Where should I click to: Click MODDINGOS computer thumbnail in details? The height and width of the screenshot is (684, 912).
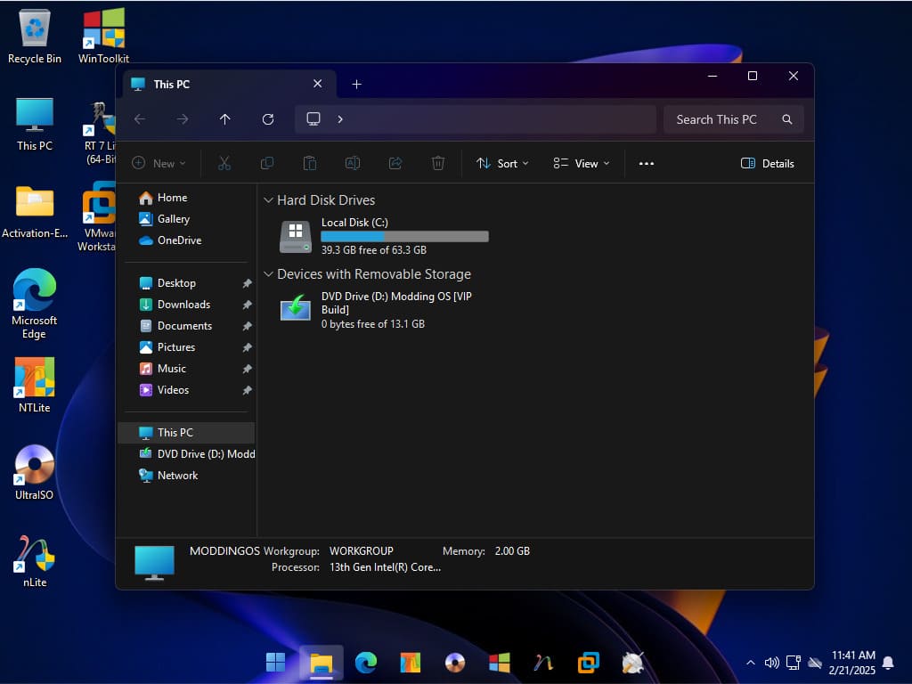[x=154, y=563]
